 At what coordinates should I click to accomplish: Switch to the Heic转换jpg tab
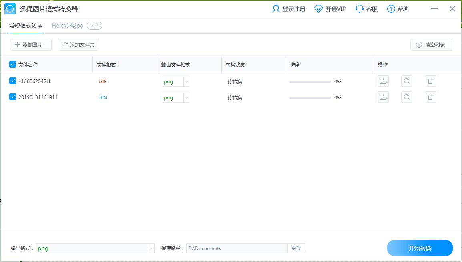pyautogui.click(x=68, y=26)
